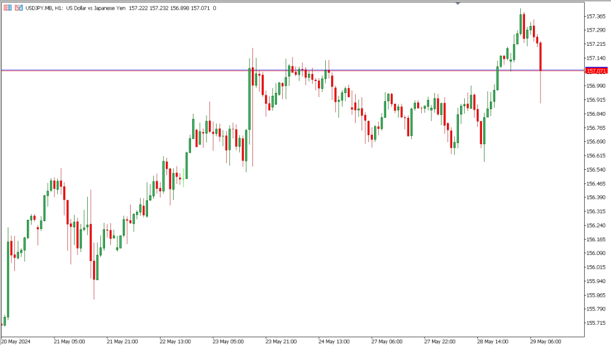Click the 23 May 21:00 time label
This screenshot has width=611, height=345.
pyautogui.click(x=282, y=341)
